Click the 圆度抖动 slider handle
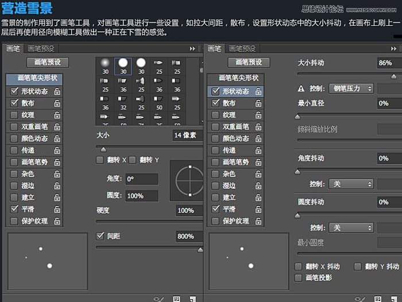Viewport: 402px width, 302px height. coord(297,216)
